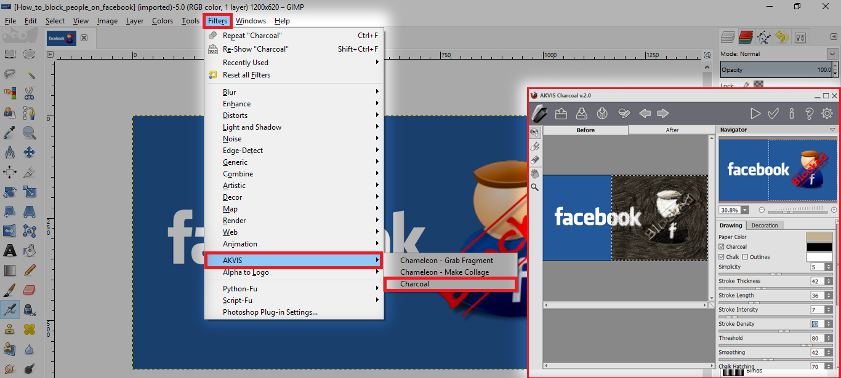The width and height of the screenshot is (841, 378).
Task: Adjust the Simplicity value stepper
Action: (829, 267)
